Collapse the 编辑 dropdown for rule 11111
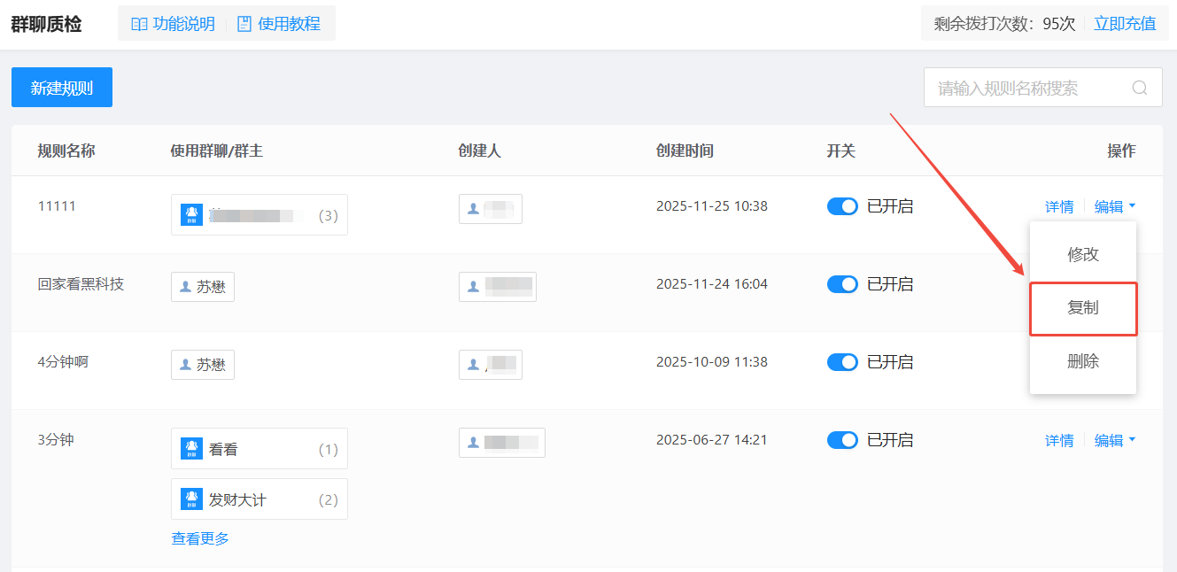Image resolution: width=1177 pixels, height=572 pixels. pyautogui.click(x=1115, y=206)
